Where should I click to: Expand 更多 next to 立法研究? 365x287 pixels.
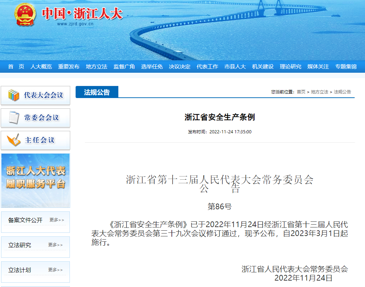(56, 245)
